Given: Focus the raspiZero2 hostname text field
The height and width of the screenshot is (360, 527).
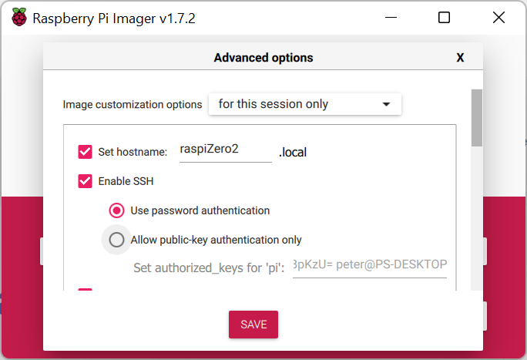Looking at the screenshot, I should tap(226, 150).
